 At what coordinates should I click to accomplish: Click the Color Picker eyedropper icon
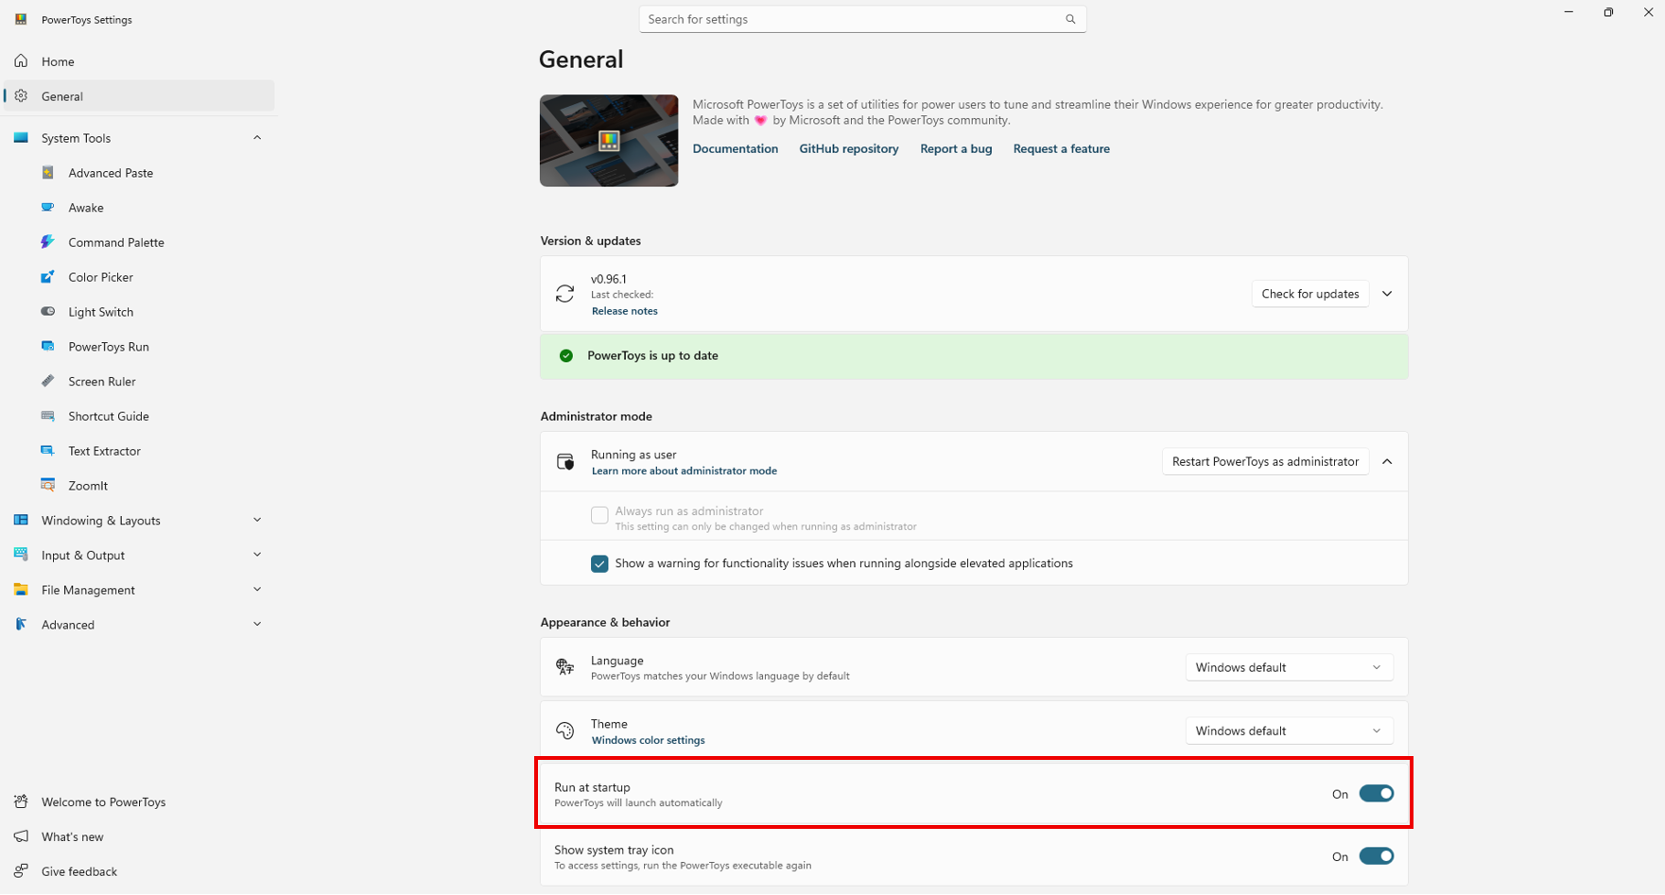(48, 277)
